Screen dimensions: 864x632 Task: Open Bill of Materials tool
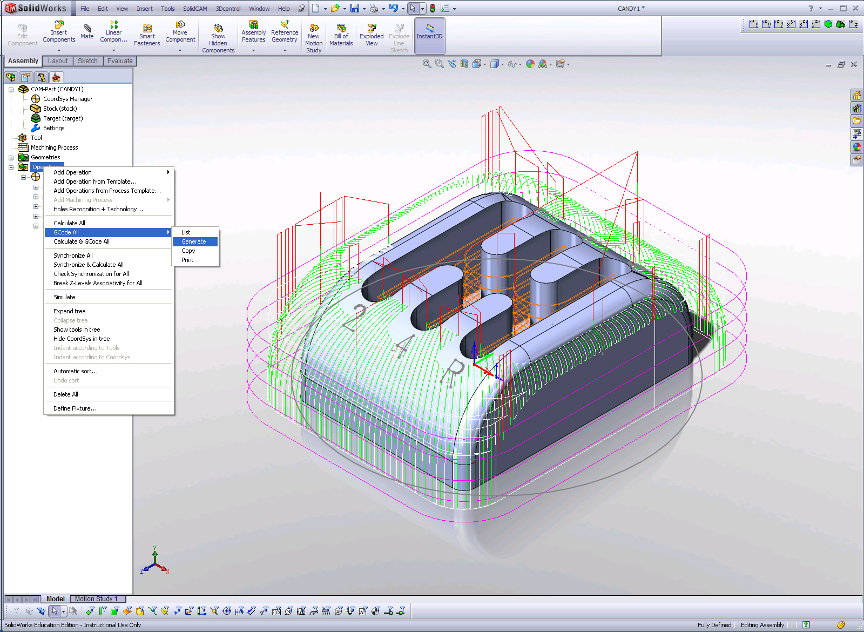point(341,35)
